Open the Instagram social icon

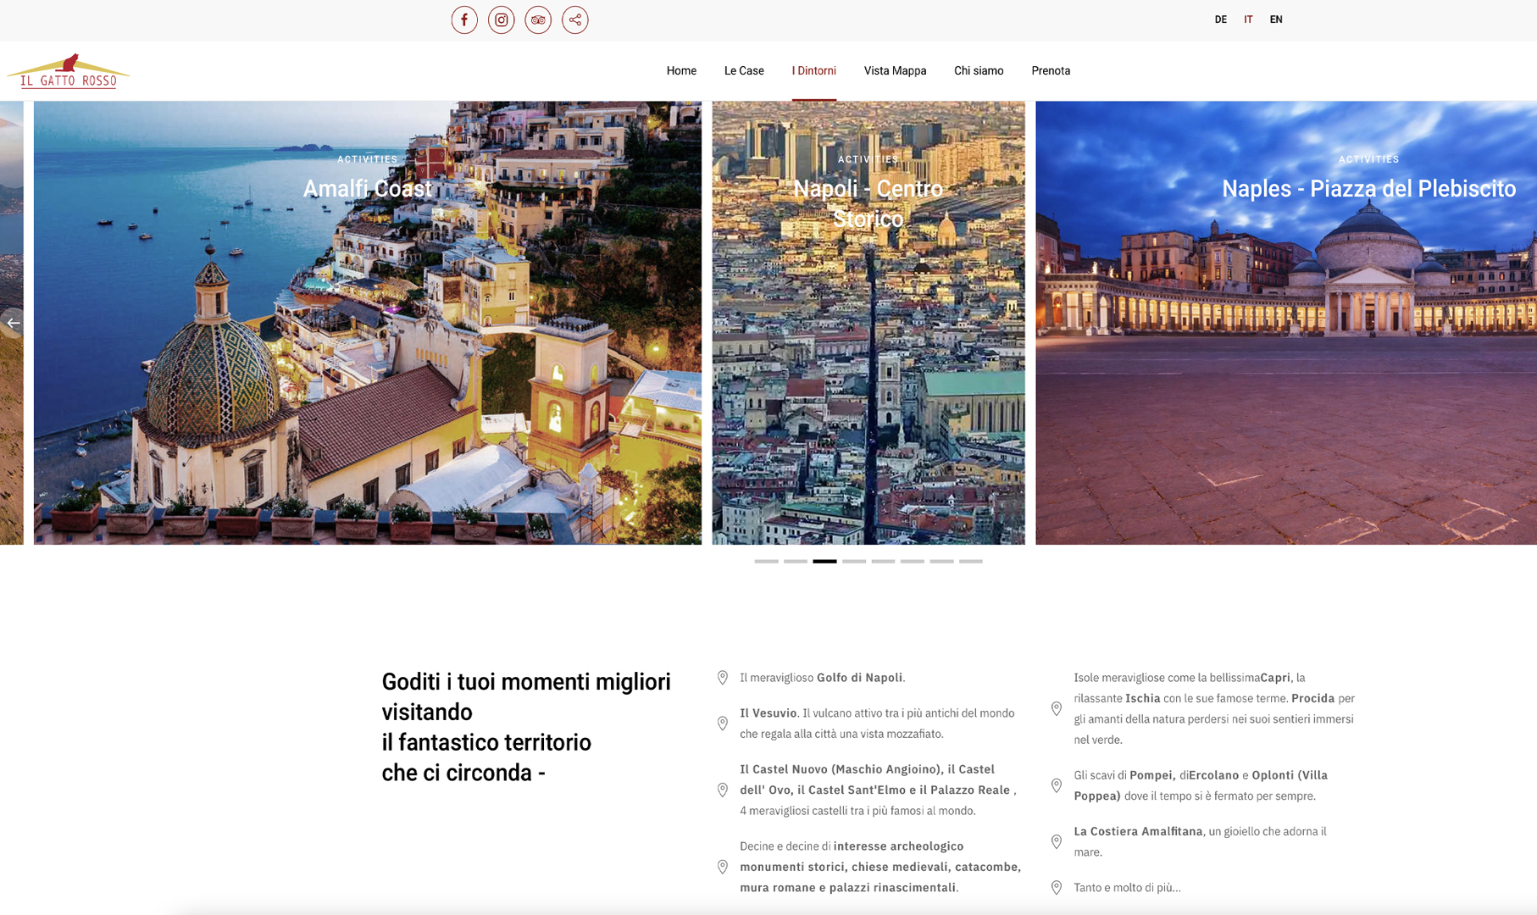point(501,19)
